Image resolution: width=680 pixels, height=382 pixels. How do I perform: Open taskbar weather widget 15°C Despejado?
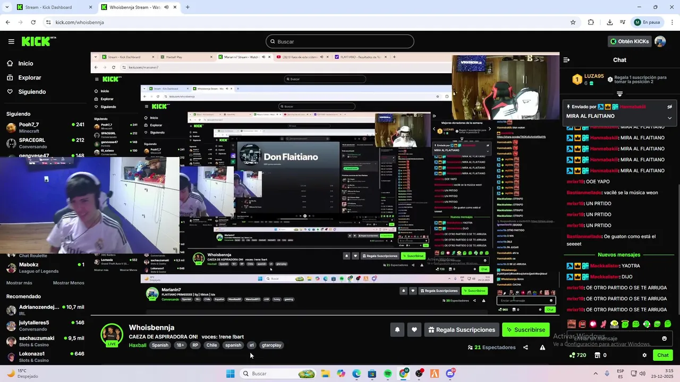click(23, 374)
